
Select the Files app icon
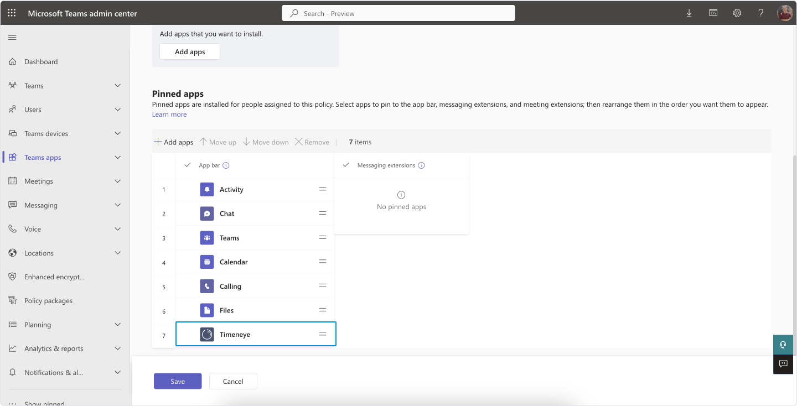click(206, 310)
